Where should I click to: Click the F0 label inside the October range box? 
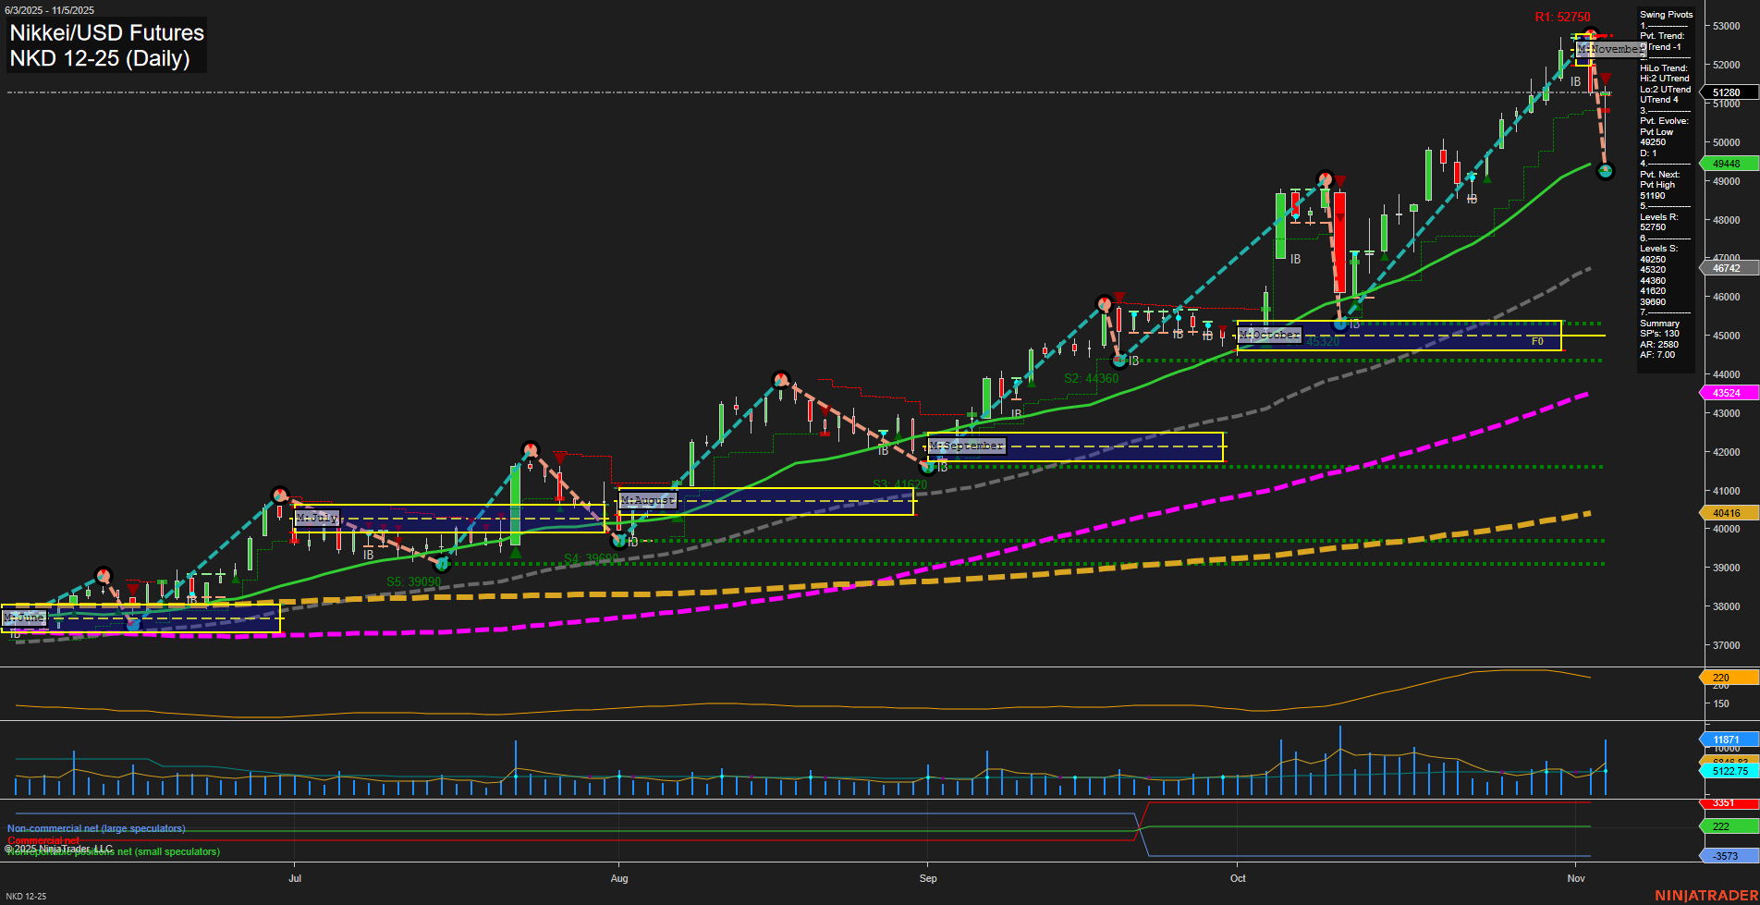[x=1537, y=340]
